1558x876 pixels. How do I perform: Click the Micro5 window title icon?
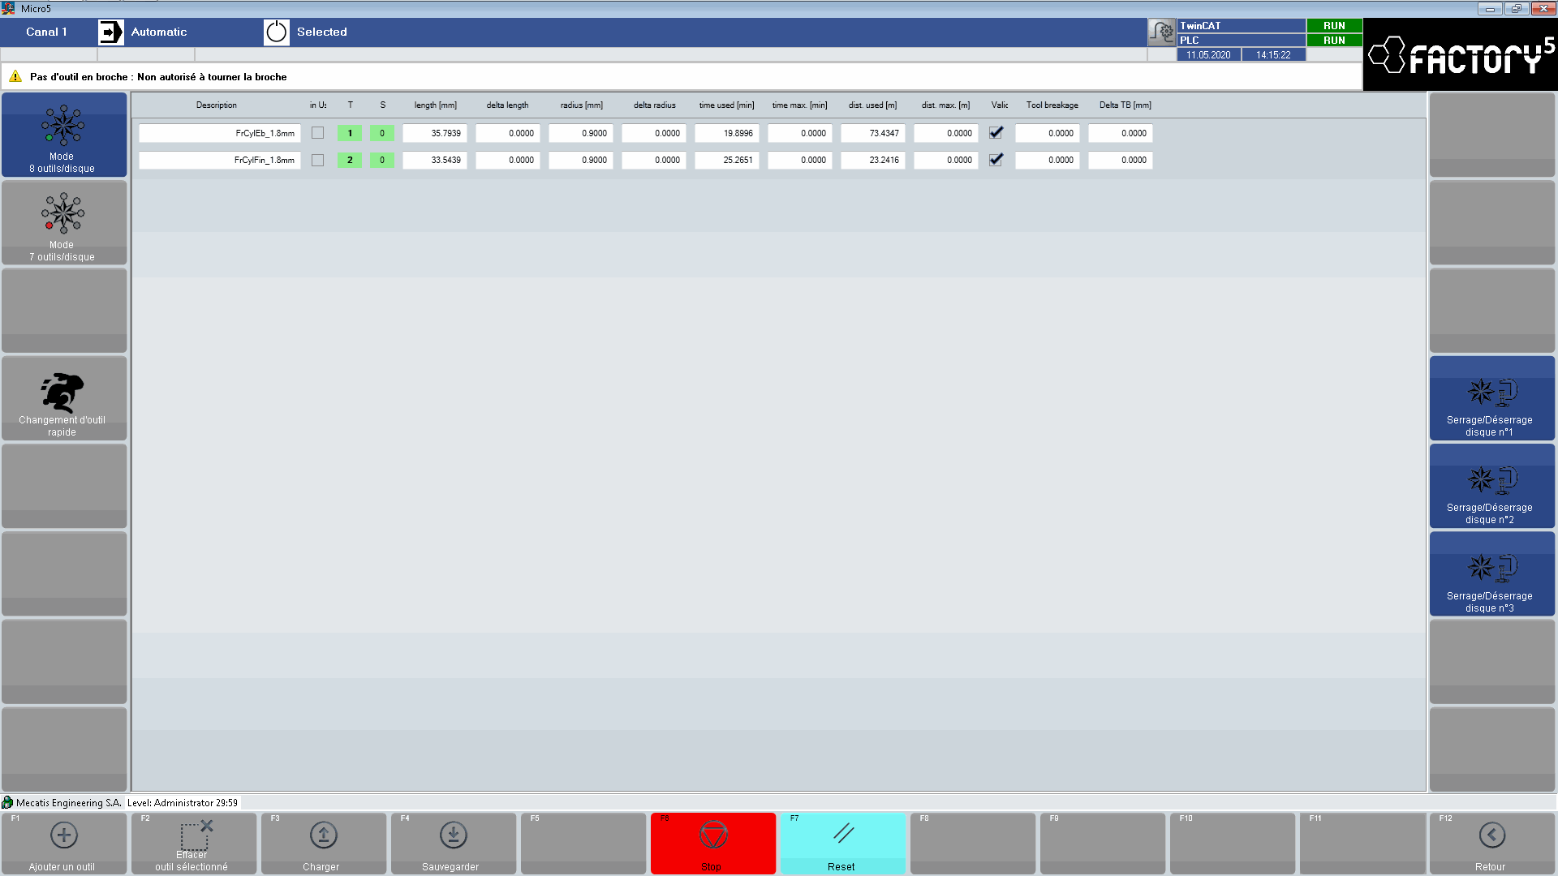[8, 8]
